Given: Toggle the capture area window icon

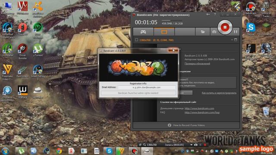Looking at the screenshot, I should (x=235, y=40).
